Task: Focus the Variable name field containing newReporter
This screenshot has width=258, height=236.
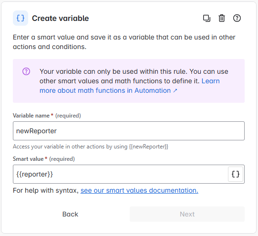Action: click(x=129, y=131)
